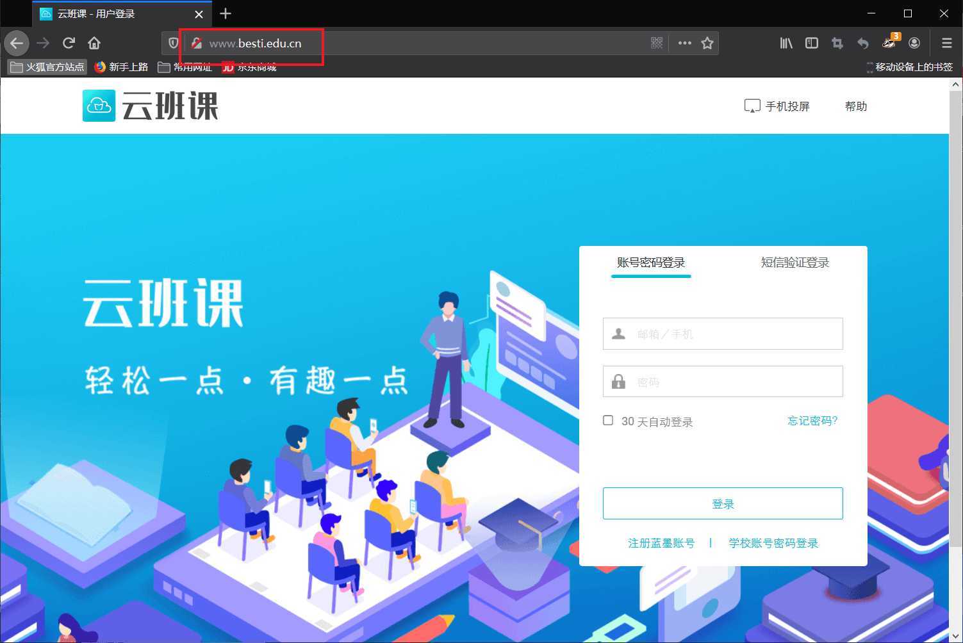The height and width of the screenshot is (643, 963).
Task: Go back to the previous page
Action: pos(17,43)
